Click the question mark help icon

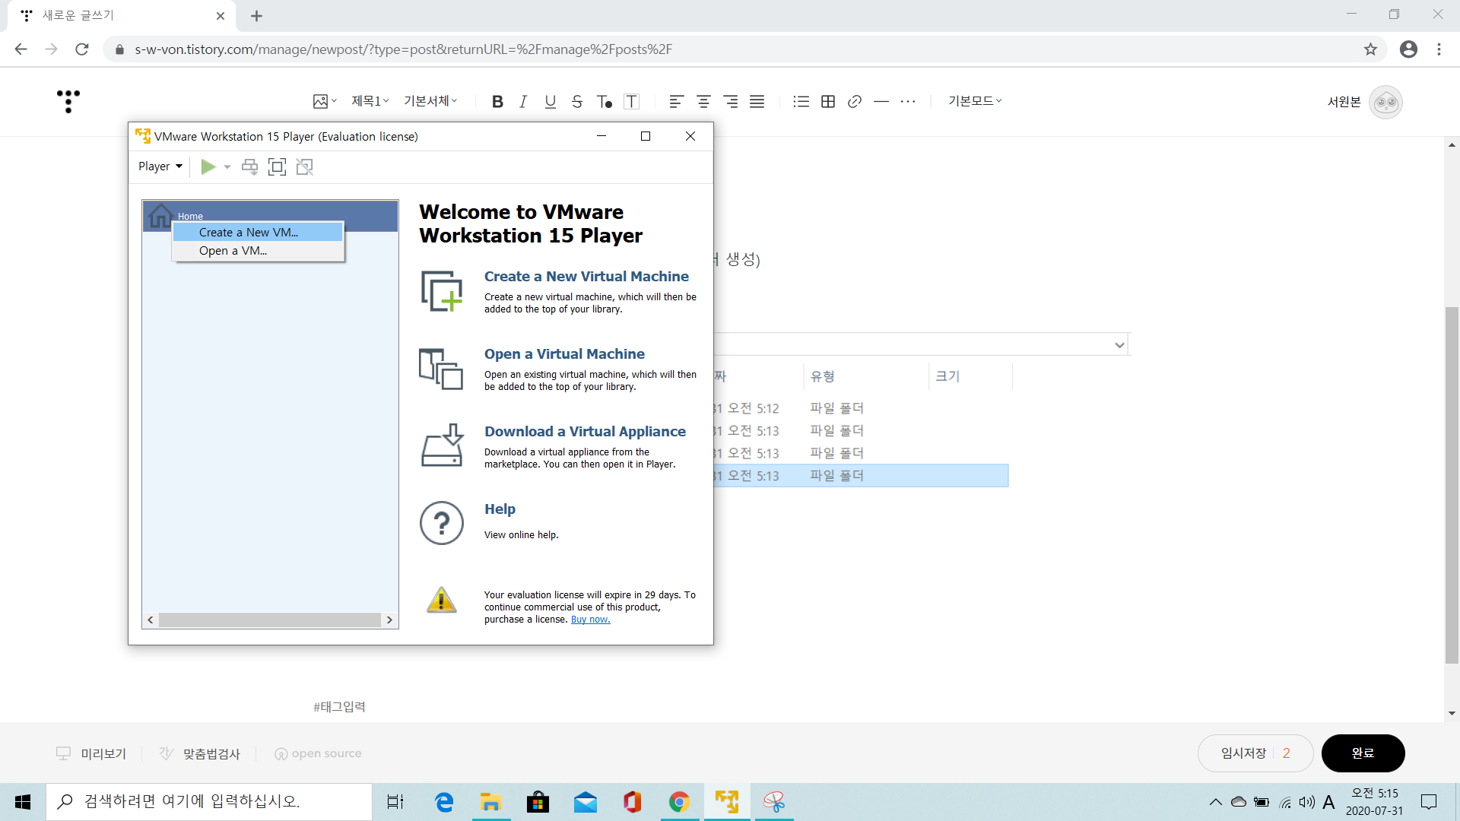(x=442, y=523)
